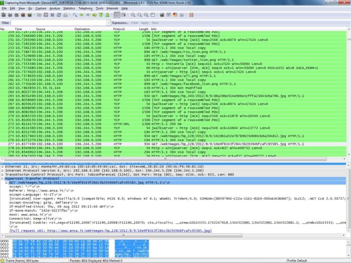Stop the running capture icon

point(23,15)
